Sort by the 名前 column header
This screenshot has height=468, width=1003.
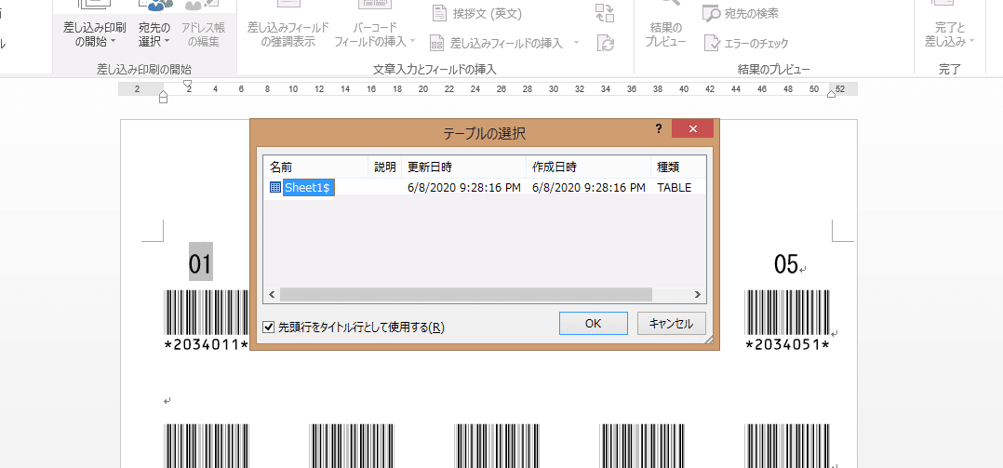pyautogui.click(x=316, y=167)
